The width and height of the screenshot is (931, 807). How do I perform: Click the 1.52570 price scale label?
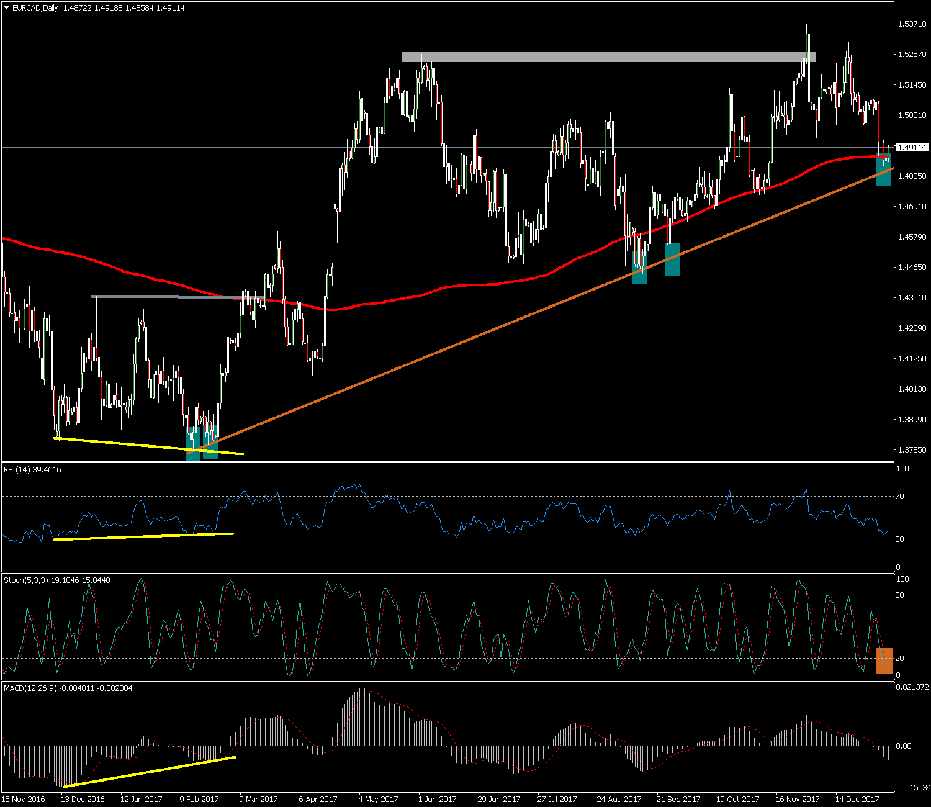[912, 55]
